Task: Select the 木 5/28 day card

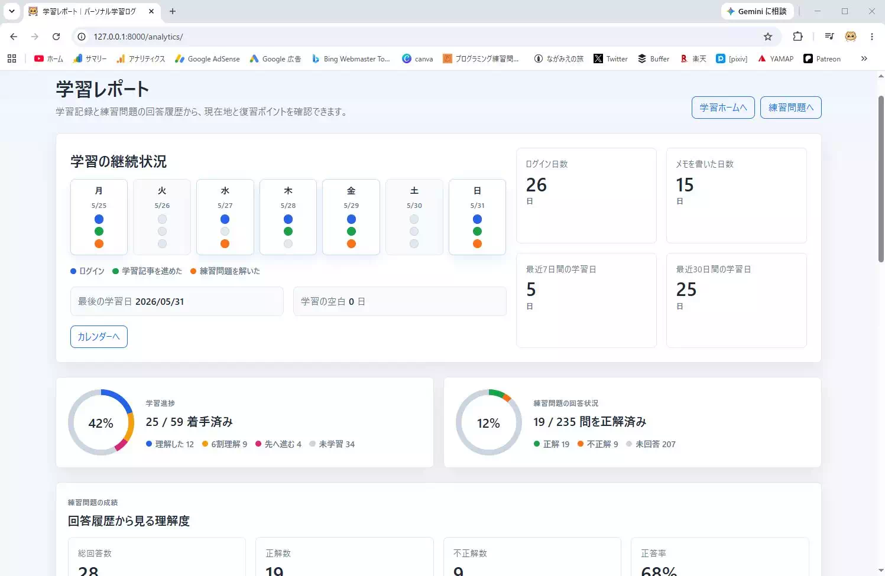Action: [288, 217]
